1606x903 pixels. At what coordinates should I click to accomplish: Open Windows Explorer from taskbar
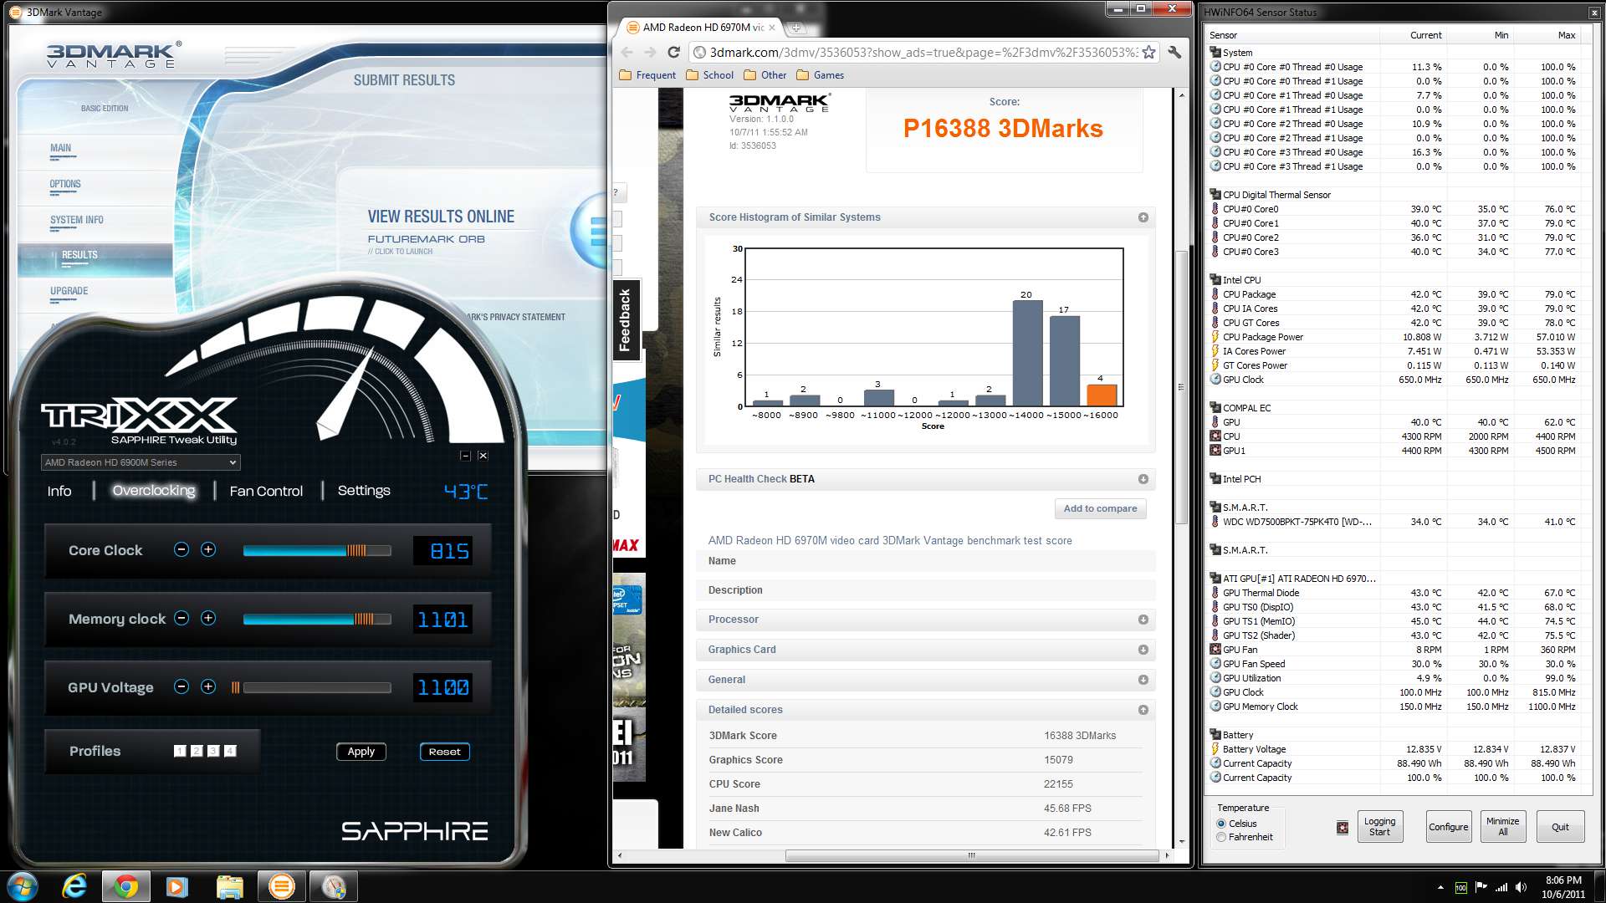click(229, 886)
